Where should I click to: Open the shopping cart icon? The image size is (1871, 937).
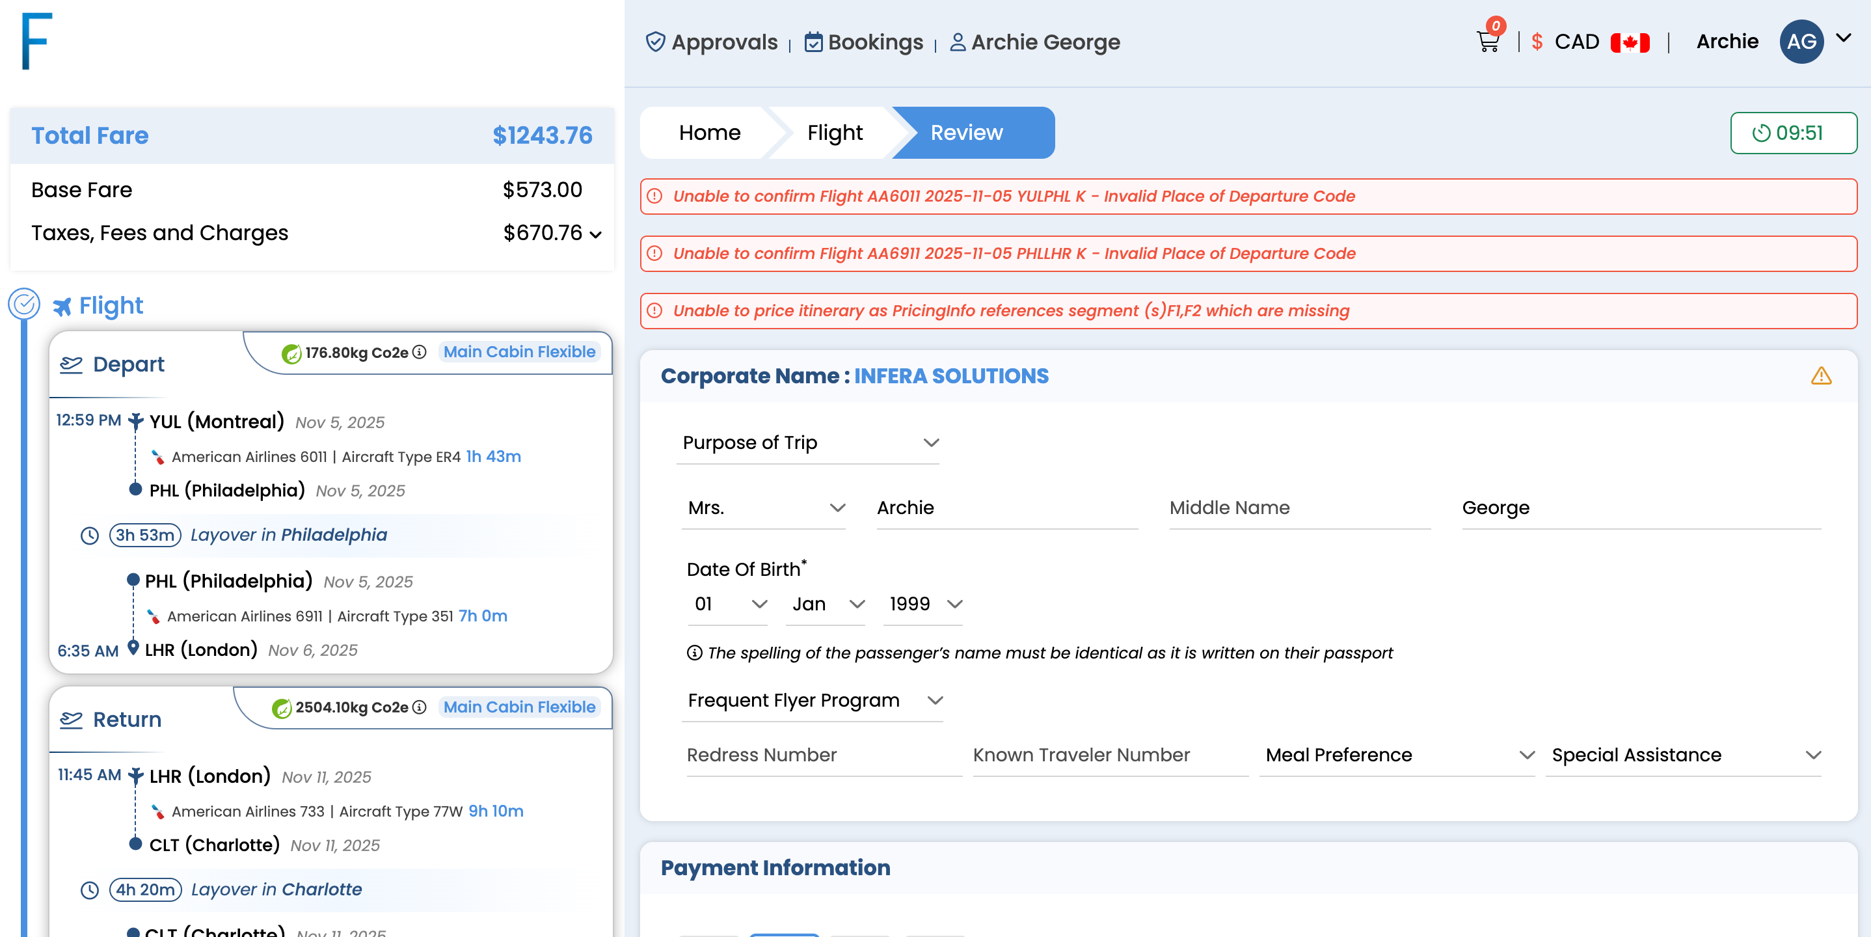tap(1488, 42)
